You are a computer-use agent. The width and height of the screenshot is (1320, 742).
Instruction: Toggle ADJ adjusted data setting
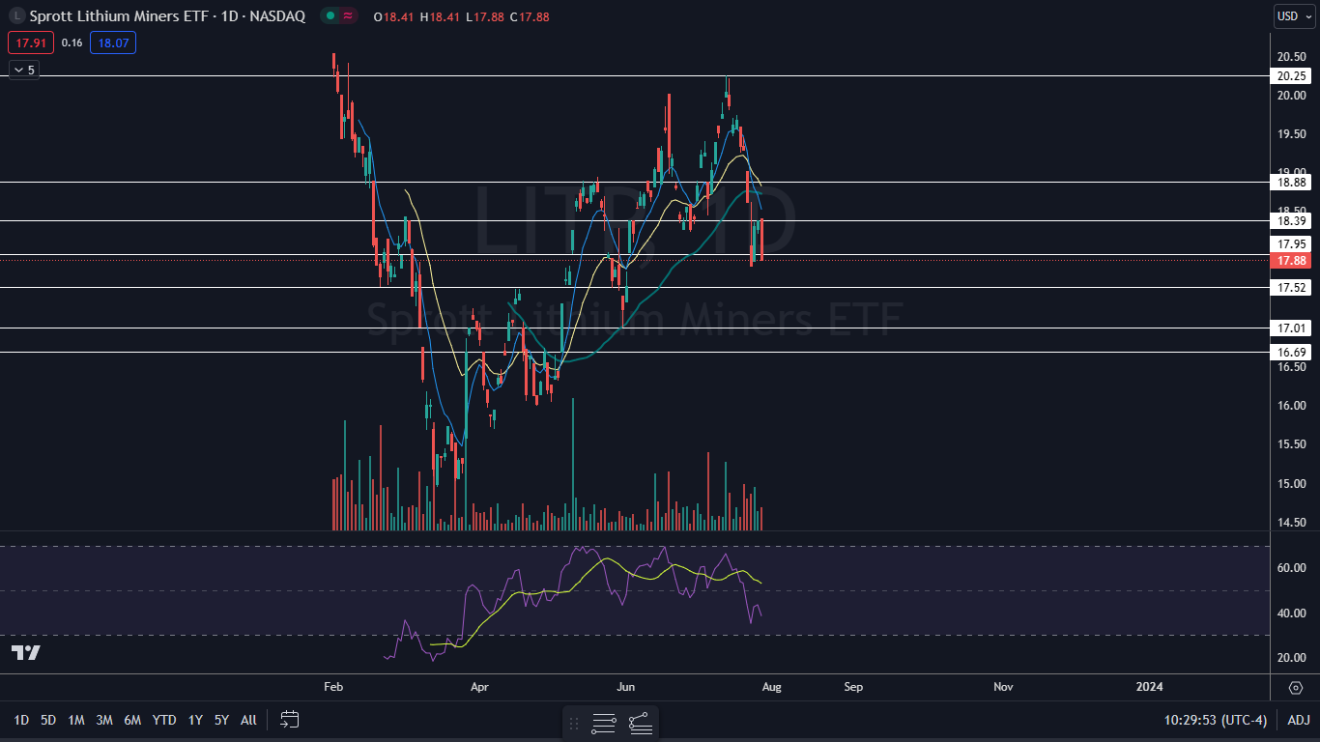[x=1298, y=720]
